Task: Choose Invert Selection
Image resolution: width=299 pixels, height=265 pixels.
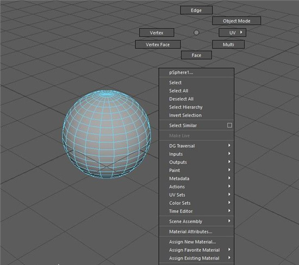Action: pos(197,115)
